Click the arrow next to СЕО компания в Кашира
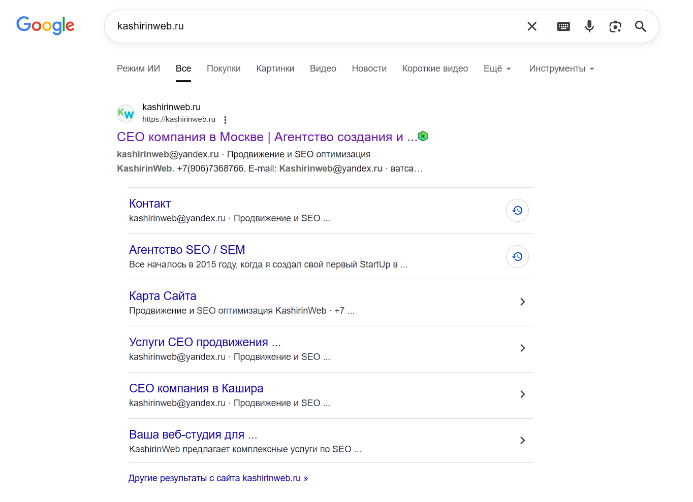Viewport: 693px width, 502px height. (x=522, y=394)
